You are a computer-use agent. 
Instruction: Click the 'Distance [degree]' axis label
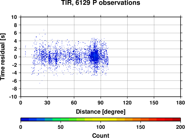click(x=101, y=112)
